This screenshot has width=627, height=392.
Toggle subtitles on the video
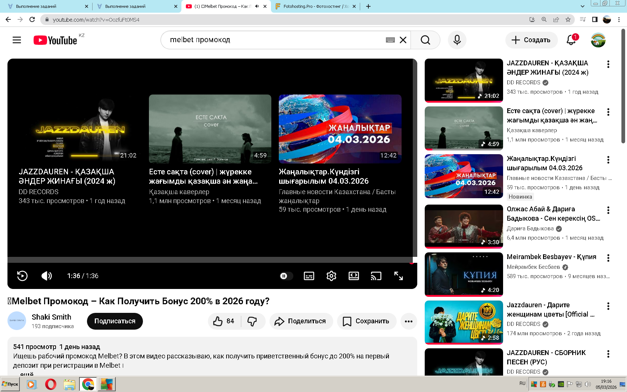coord(309,276)
